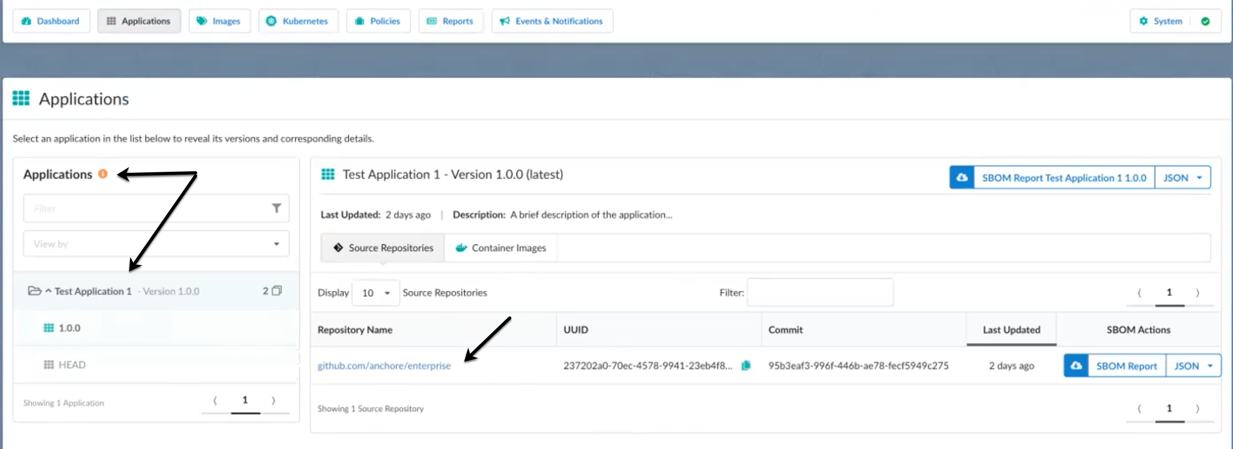Collapse the Test Application 1 version list
1233x449 pixels.
point(48,291)
